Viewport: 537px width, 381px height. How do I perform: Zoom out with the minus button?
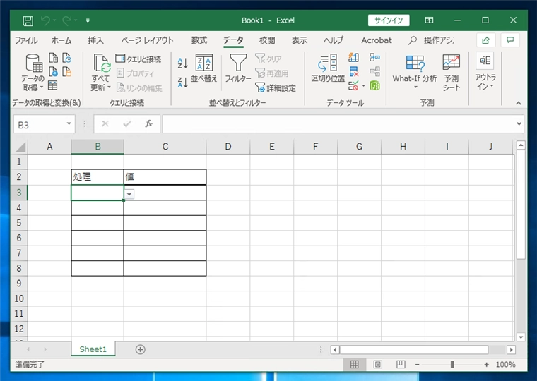click(x=417, y=365)
